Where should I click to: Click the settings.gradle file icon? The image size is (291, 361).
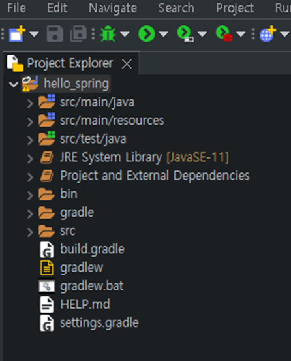click(47, 323)
